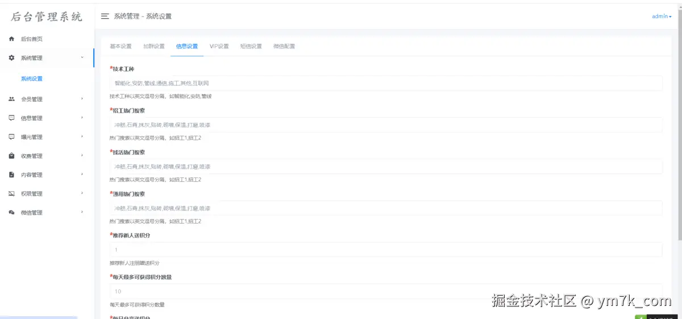
Task: Click the people icon beside 会员管理
Action: (x=11, y=100)
